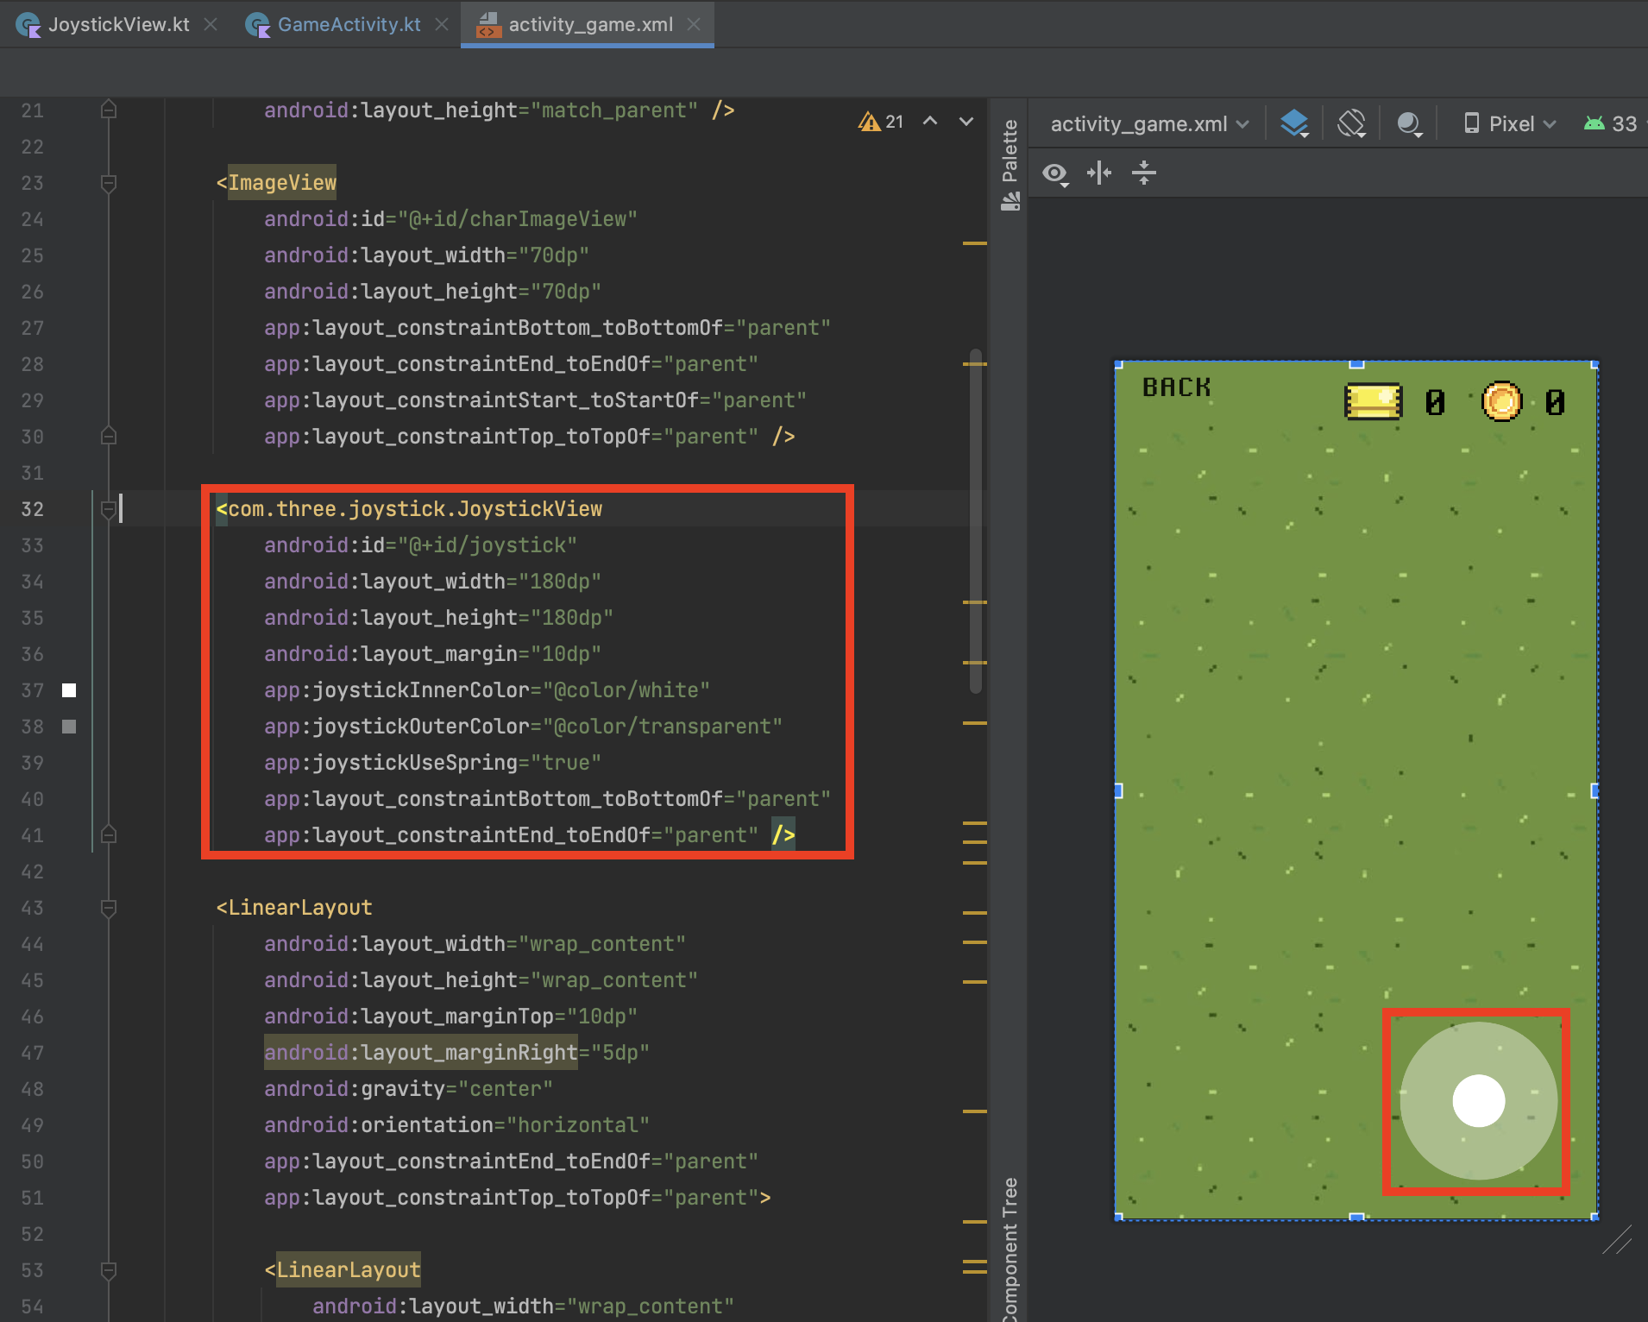Close the activity_game.xml tab
The width and height of the screenshot is (1648, 1322).
click(x=694, y=24)
